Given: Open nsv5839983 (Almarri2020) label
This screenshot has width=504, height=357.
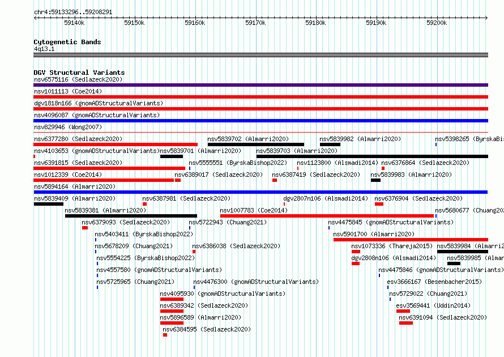Looking at the screenshot, I should pyautogui.click(x=411, y=175).
